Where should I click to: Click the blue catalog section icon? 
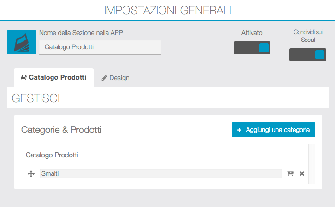22,42
